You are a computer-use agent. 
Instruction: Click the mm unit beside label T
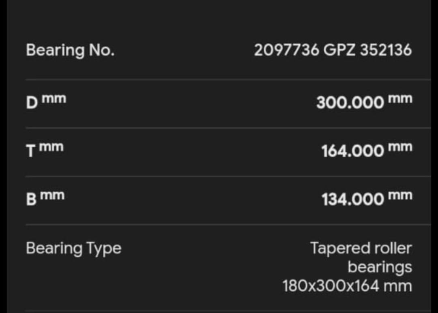(52, 147)
